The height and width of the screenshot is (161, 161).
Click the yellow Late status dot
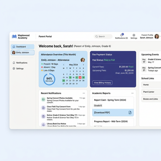click(42, 70)
